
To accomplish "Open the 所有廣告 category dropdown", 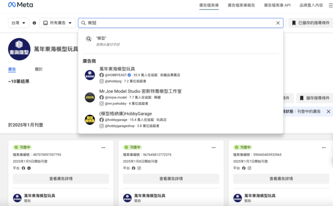I will point(58,23).
